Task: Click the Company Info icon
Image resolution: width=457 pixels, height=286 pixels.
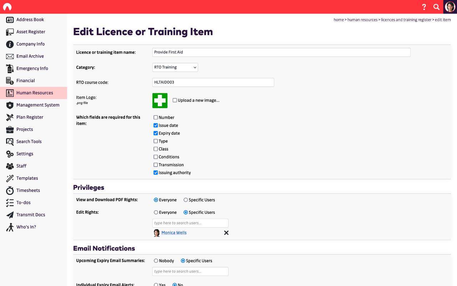Action: tap(10, 44)
